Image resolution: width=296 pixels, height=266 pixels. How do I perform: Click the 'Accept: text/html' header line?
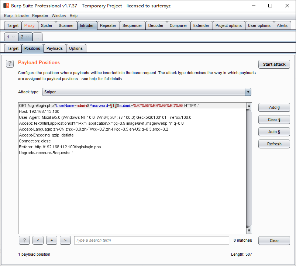(101, 123)
